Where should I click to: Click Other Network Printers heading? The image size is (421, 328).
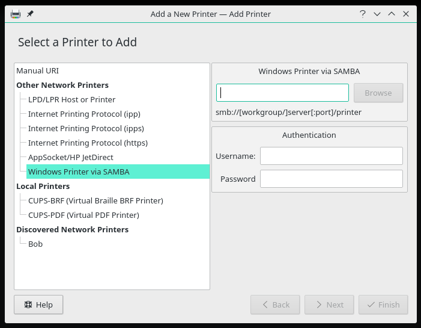click(x=62, y=85)
